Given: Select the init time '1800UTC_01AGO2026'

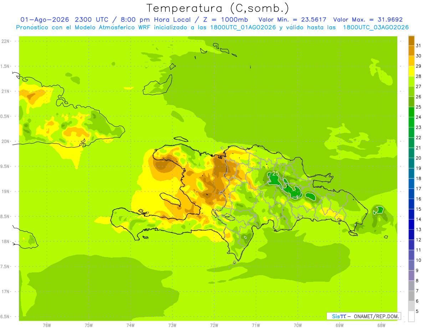Looking at the screenshot, I should [x=241, y=27].
